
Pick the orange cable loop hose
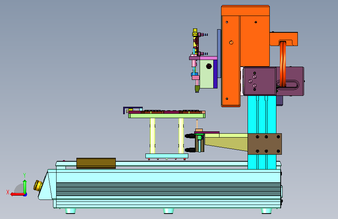click(283, 64)
